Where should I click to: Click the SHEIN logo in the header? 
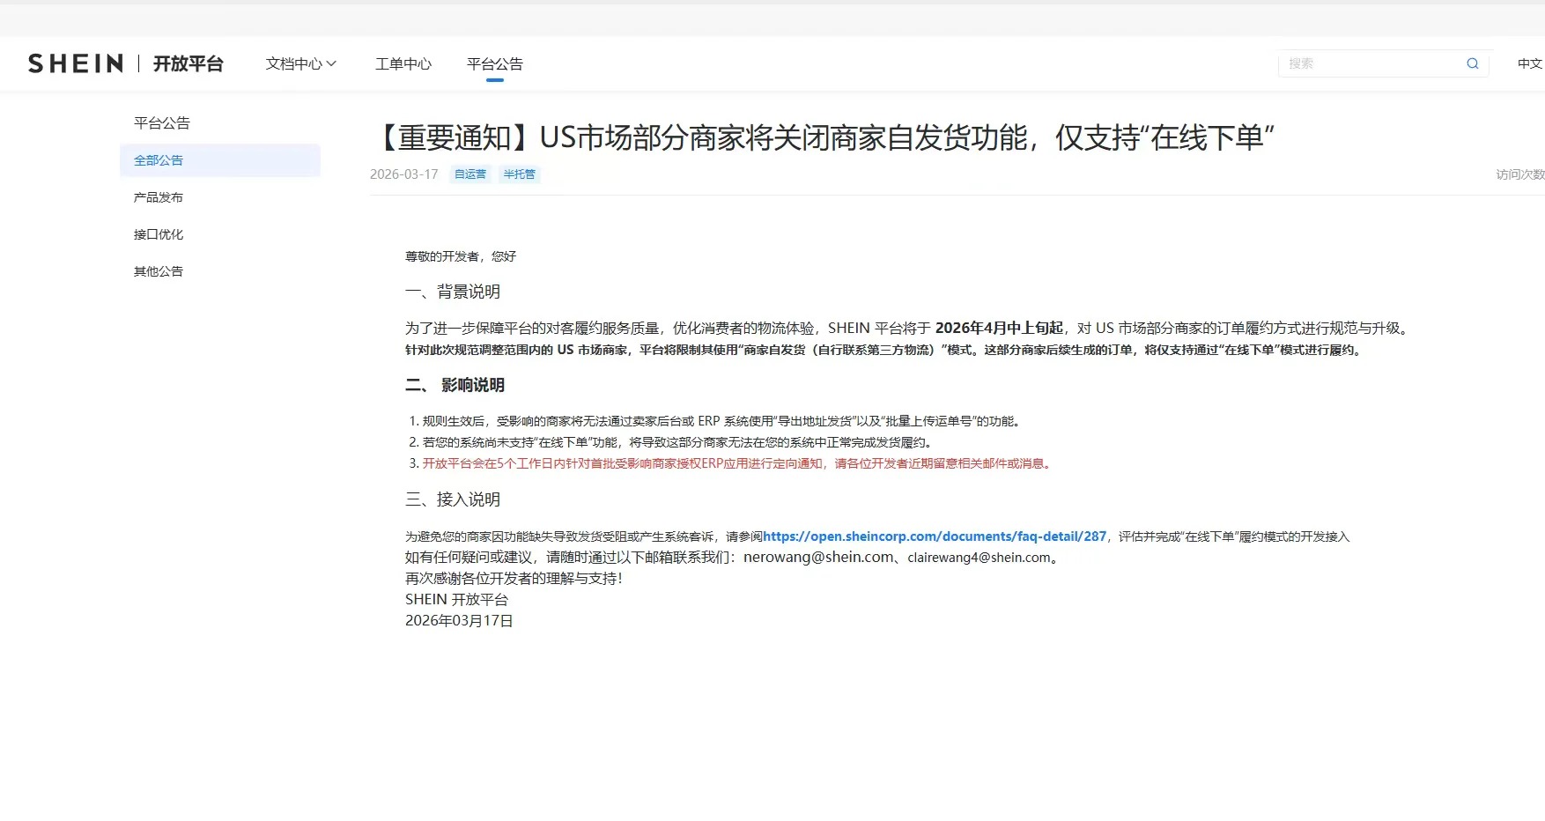(x=74, y=63)
